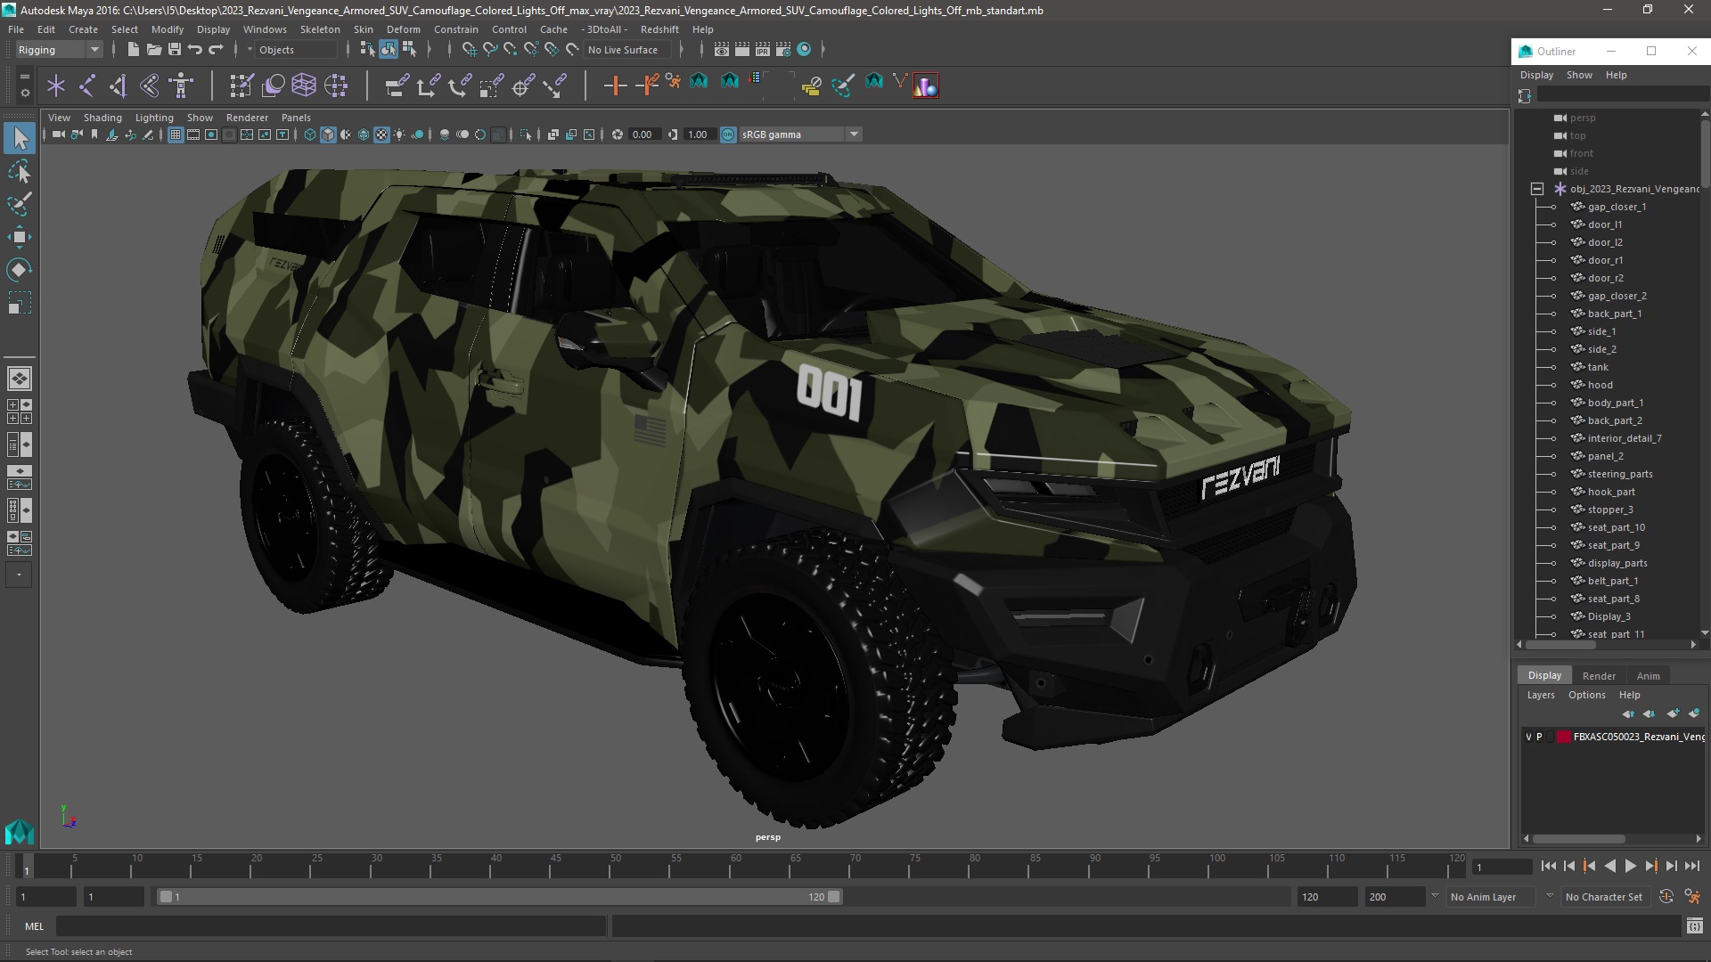Open the sRGB gamma dropdown

click(799, 135)
